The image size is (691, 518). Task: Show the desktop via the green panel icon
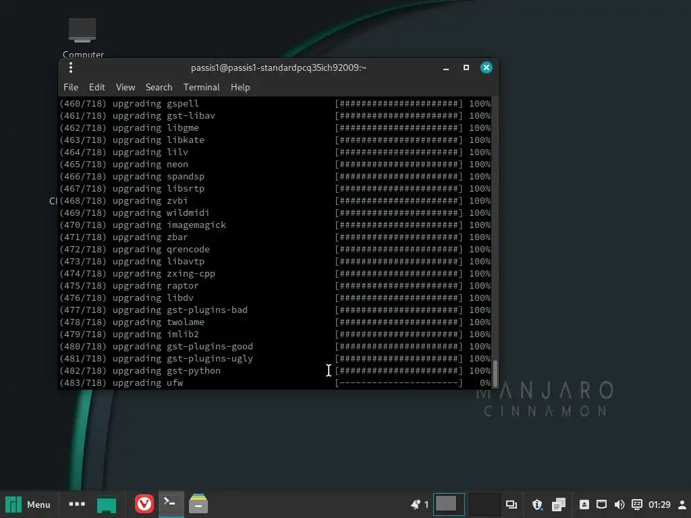pyautogui.click(x=107, y=505)
